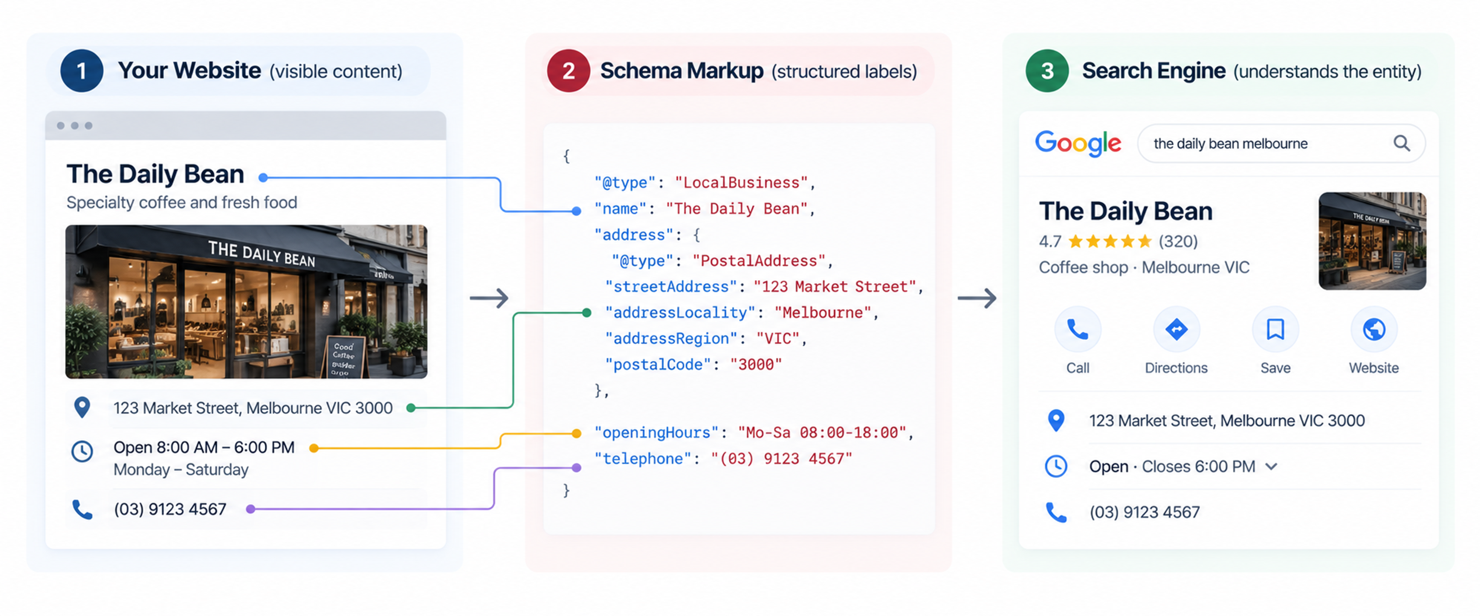Click 'The Daily Bean' heading on the website

tap(155, 174)
